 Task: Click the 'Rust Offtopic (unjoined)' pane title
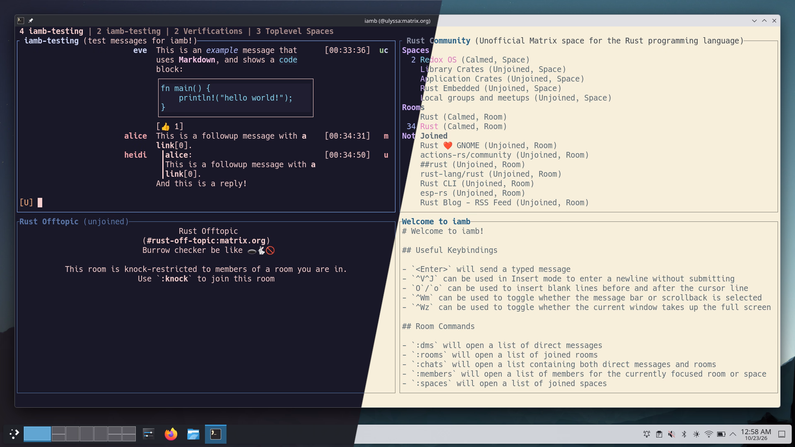74,221
